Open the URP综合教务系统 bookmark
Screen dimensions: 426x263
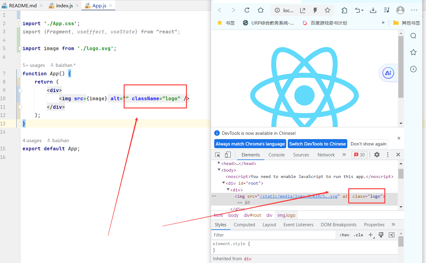tap(268, 23)
